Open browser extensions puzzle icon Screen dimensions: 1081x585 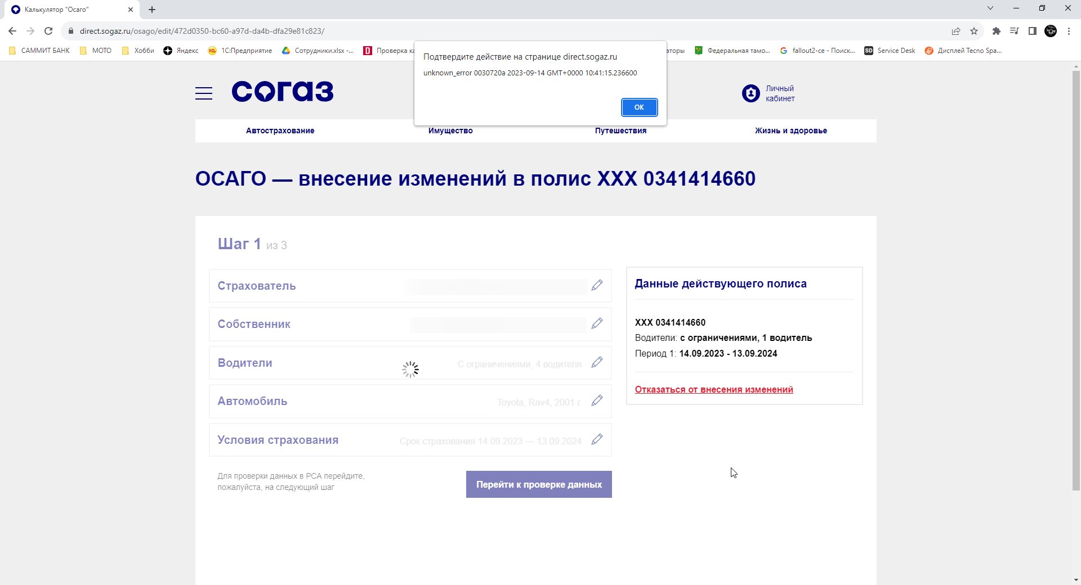996,31
